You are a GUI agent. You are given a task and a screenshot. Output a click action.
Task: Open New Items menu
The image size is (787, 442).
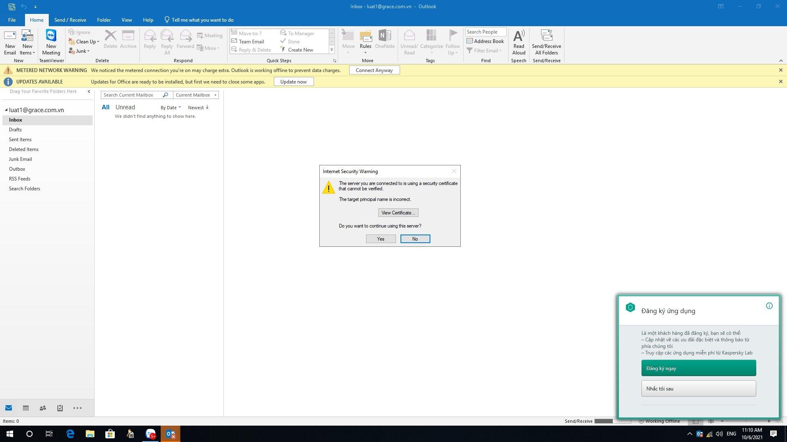pos(27,42)
